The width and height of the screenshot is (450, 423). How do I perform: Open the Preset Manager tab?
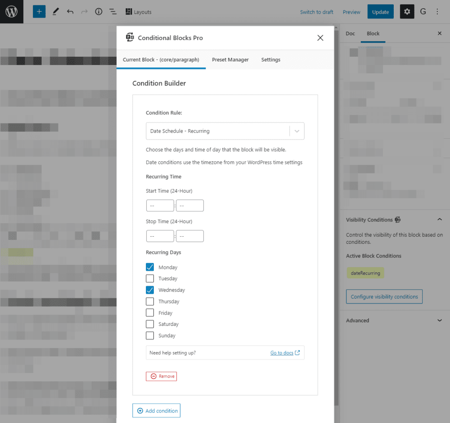(x=230, y=60)
